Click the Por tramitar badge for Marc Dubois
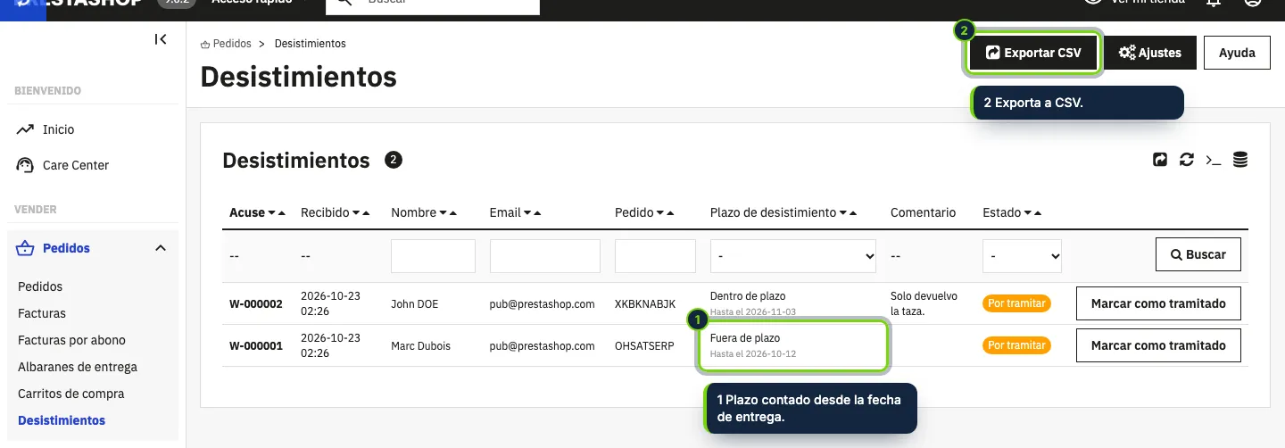1285x448 pixels. (x=1016, y=345)
